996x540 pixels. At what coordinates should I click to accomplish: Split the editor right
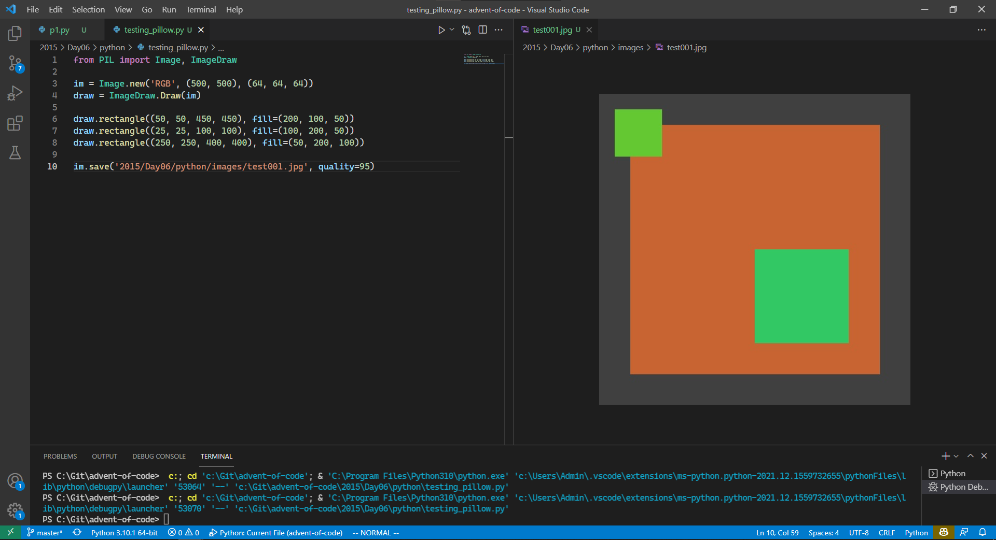[482, 30]
